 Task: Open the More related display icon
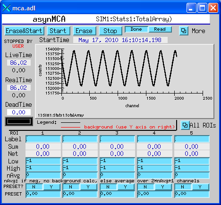tap(184, 31)
